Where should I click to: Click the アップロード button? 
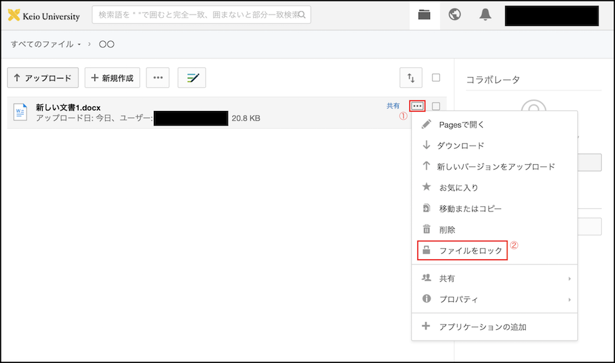pos(43,78)
